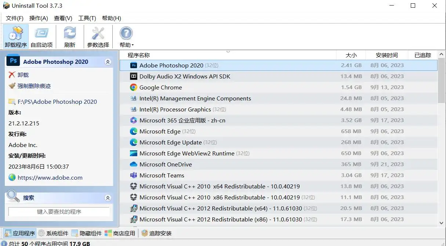Open the 追踪安装 install tracker
Screen dimensions: 446x246
tap(156, 233)
